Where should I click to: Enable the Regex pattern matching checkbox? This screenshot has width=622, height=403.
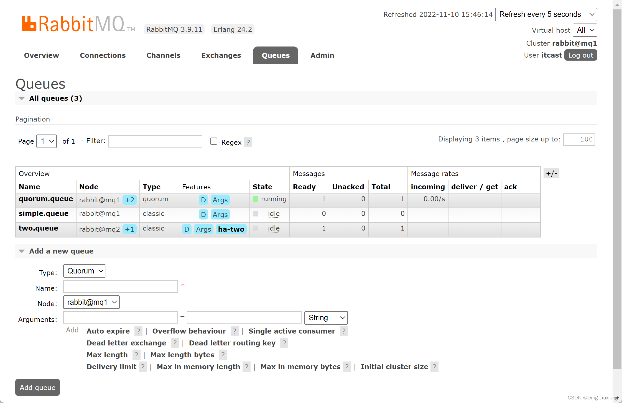pos(213,142)
